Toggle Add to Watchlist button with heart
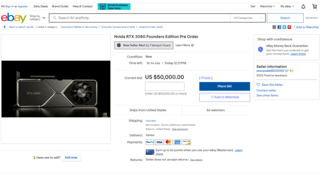Image resolution: width=320 pixels, height=174 pixels. 224,97
